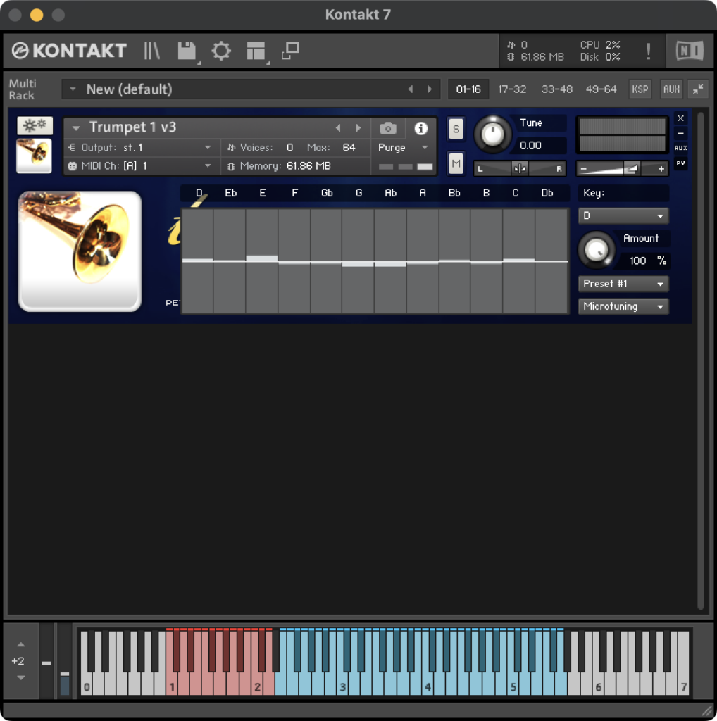Screen dimensions: 717x721
Task: Click the rack vertical scrollbar
Action: 700,361
